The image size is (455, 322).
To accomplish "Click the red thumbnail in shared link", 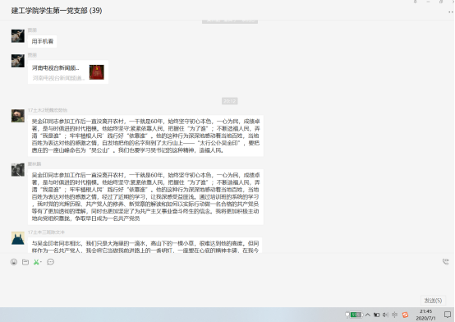I will (97, 72).
